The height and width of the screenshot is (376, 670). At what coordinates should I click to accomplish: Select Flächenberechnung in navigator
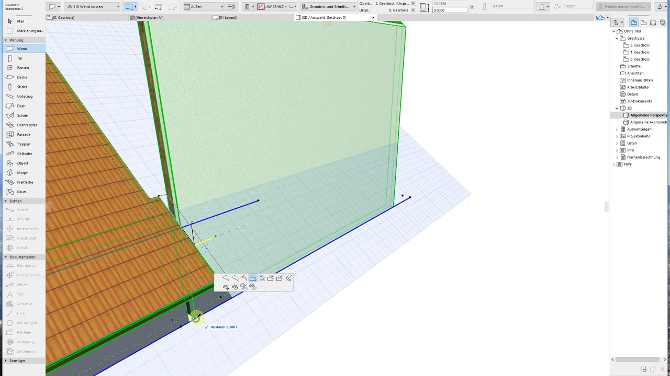[643, 157]
